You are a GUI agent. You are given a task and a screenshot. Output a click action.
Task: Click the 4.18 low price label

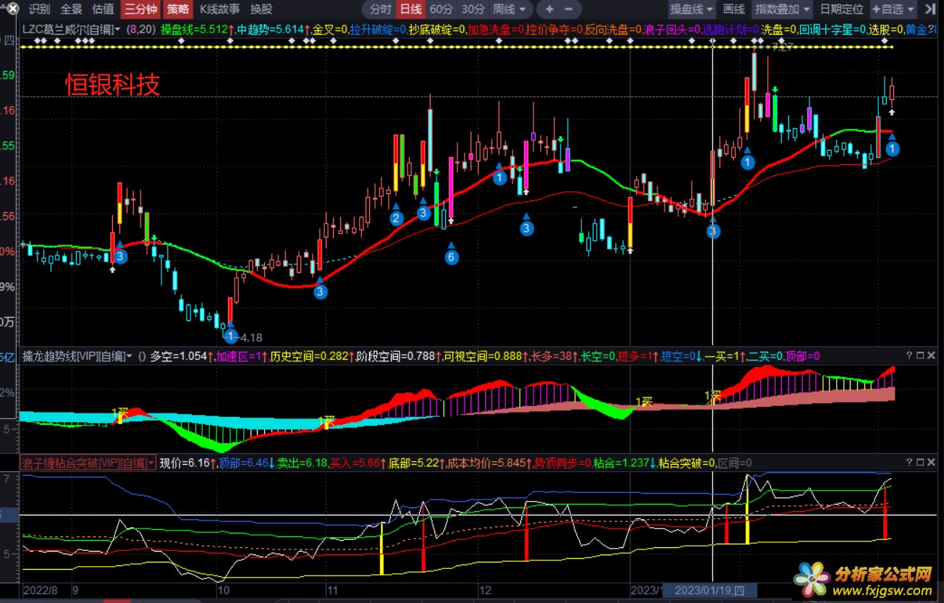point(250,337)
